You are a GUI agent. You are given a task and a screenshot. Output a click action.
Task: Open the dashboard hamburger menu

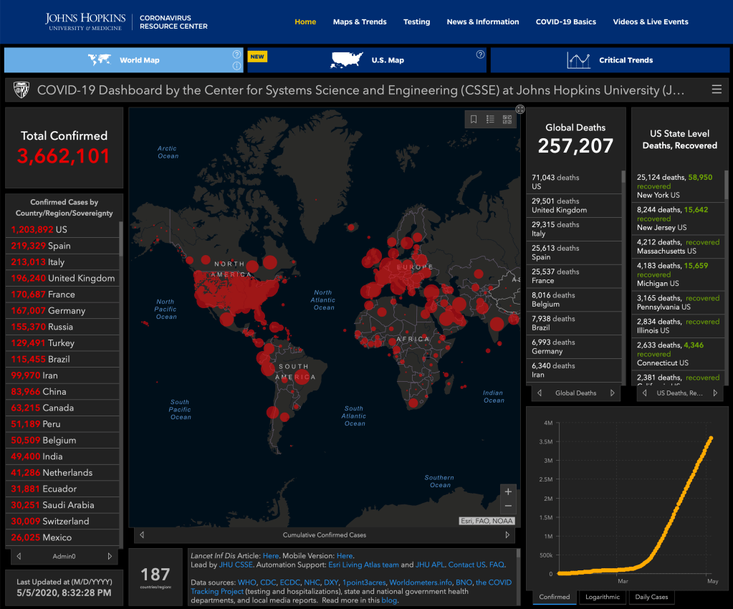click(x=717, y=90)
